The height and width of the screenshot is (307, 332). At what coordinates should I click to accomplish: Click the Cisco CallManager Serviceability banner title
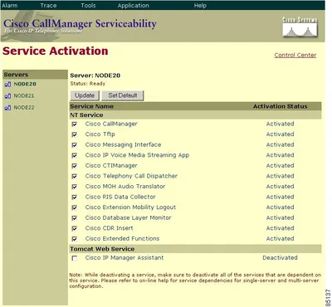click(x=80, y=23)
